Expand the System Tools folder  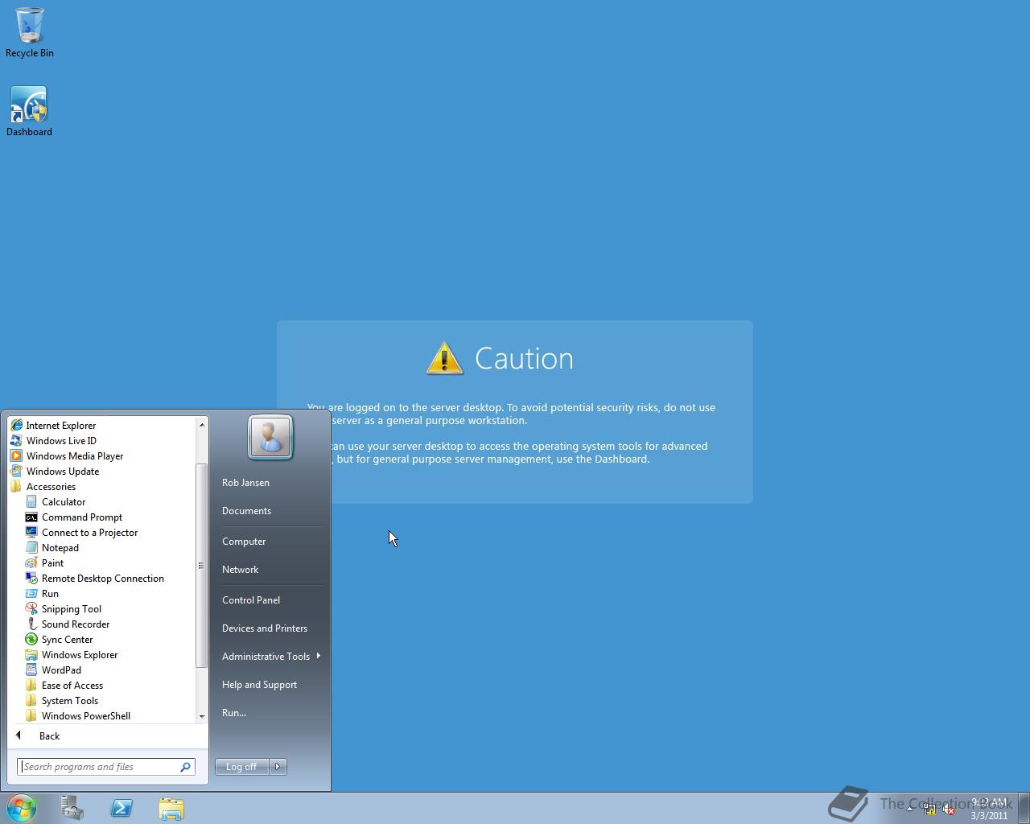tap(62, 700)
